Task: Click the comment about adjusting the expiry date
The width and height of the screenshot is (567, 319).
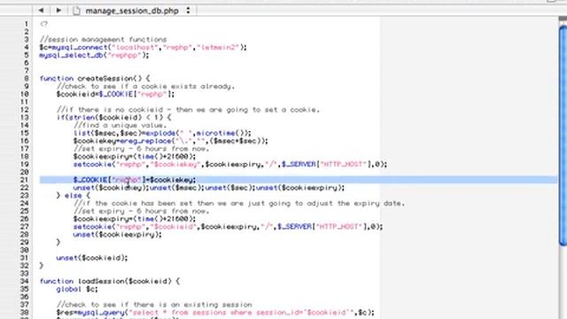Action: point(239,203)
